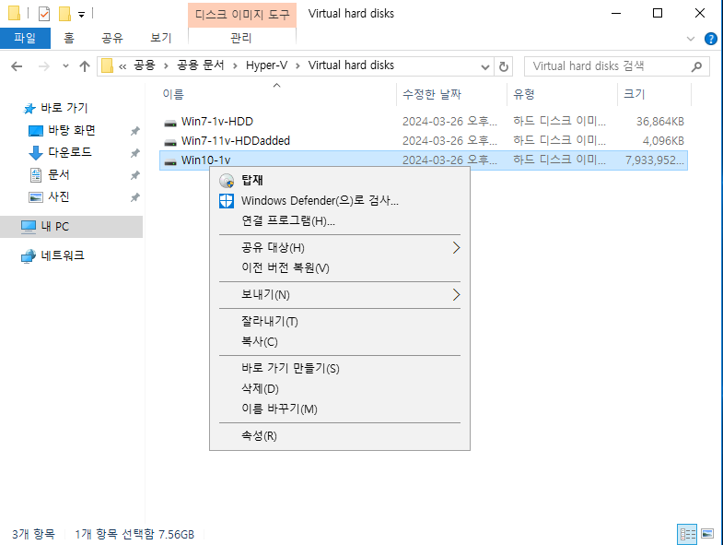Open the quick access toolbar customize dropdown
Viewport: 723px width, 545px height.
click(81, 15)
